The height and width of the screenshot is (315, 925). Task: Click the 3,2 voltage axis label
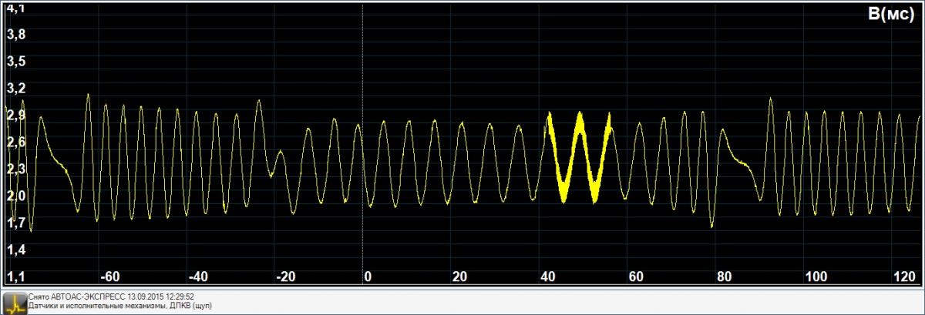click(x=15, y=88)
